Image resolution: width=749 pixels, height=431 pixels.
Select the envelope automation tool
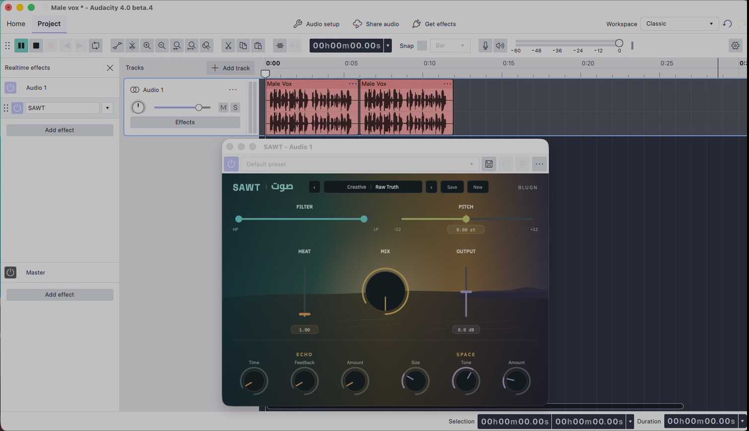click(x=117, y=46)
